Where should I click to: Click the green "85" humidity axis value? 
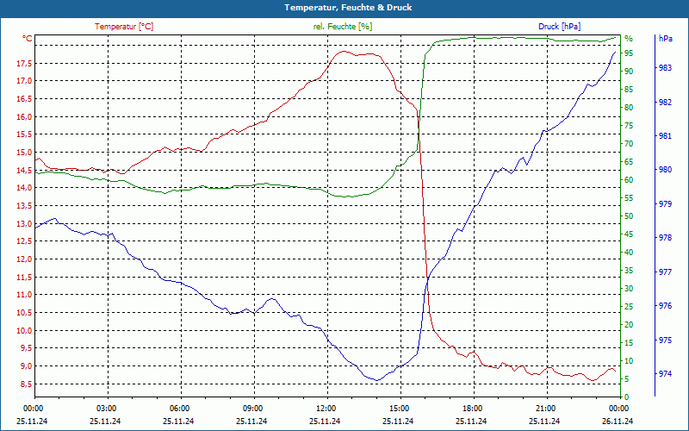click(629, 90)
